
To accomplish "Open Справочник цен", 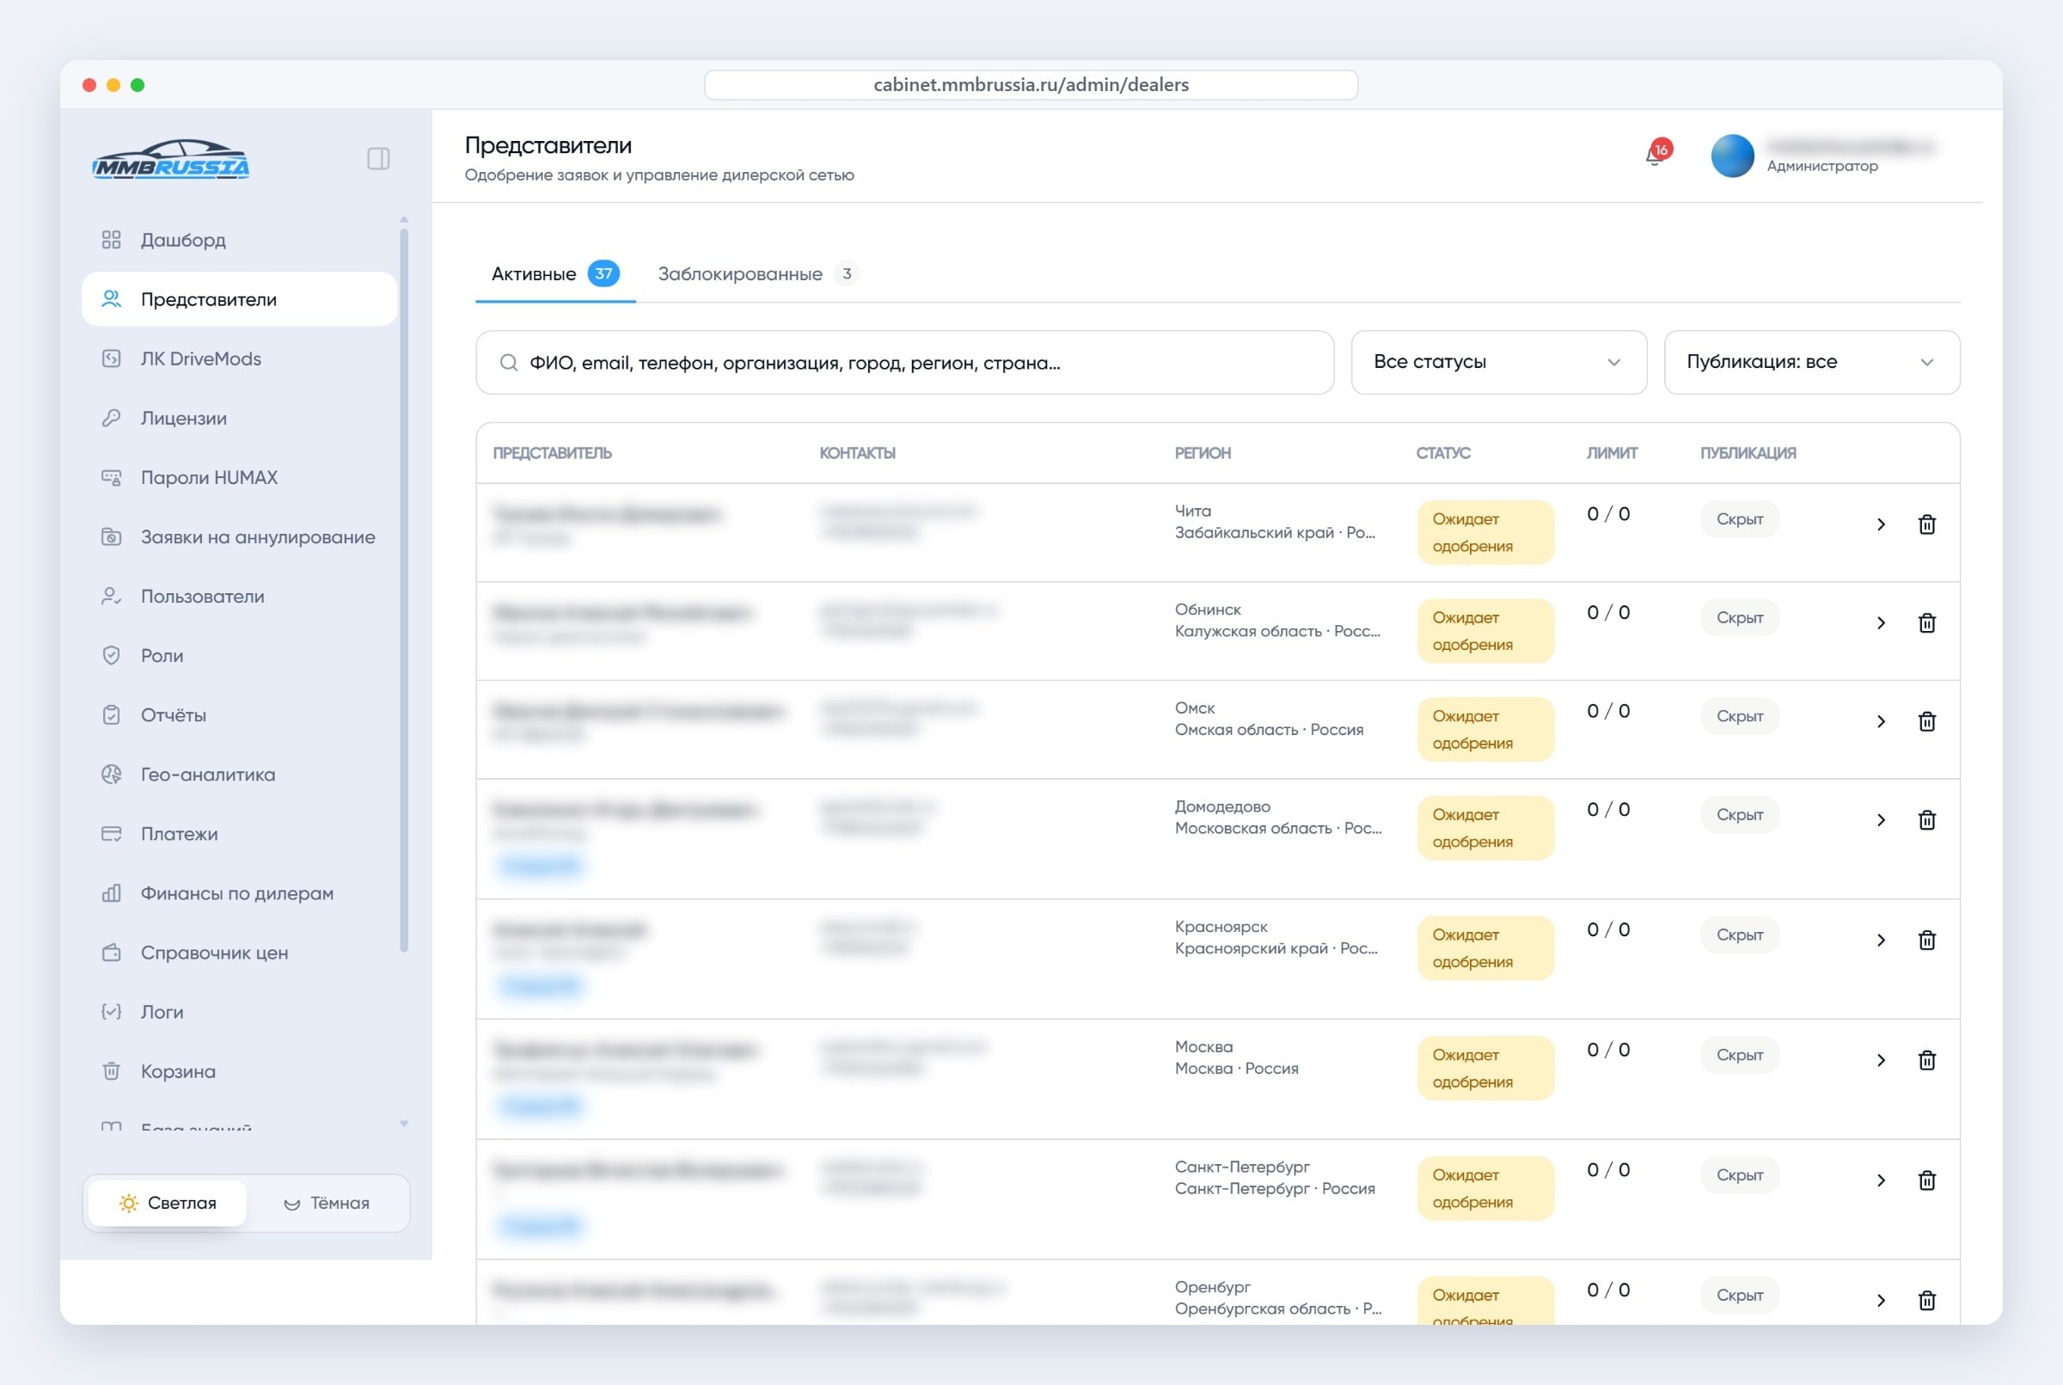I will (239, 953).
